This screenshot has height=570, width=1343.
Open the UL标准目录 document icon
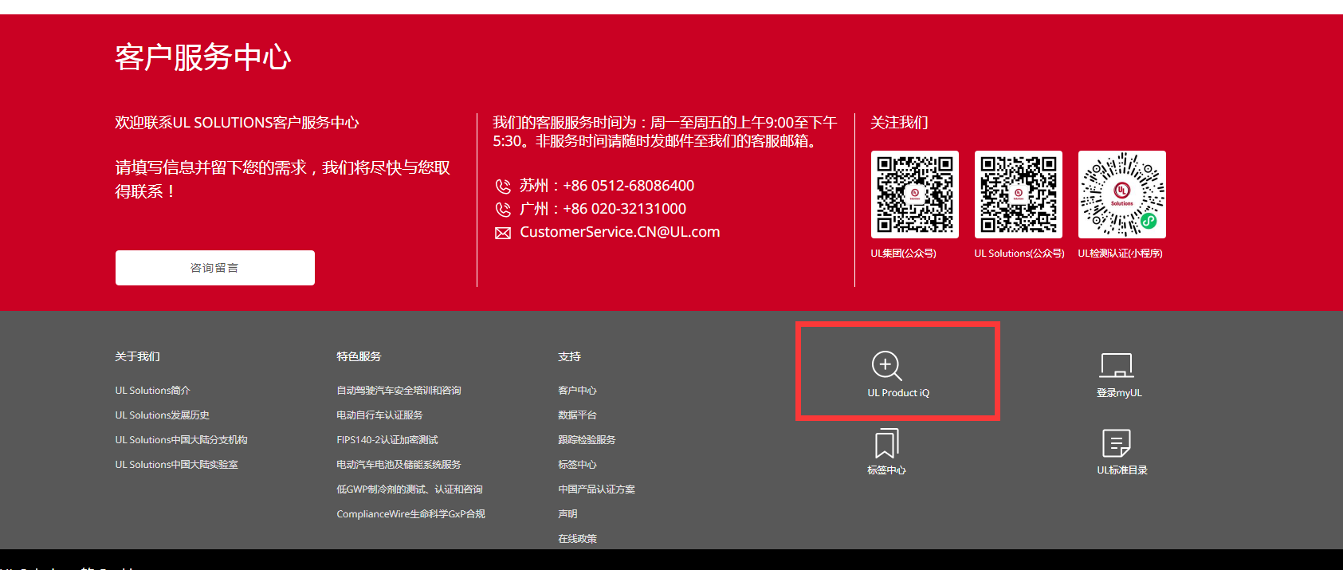tap(1116, 443)
